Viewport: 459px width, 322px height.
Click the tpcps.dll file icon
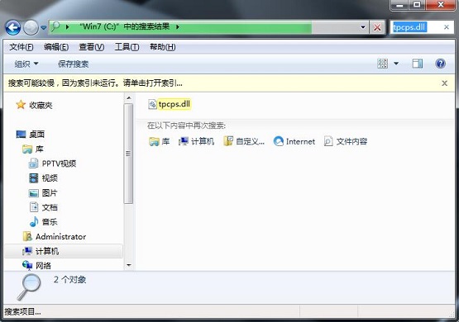pyautogui.click(x=152, y=104)
